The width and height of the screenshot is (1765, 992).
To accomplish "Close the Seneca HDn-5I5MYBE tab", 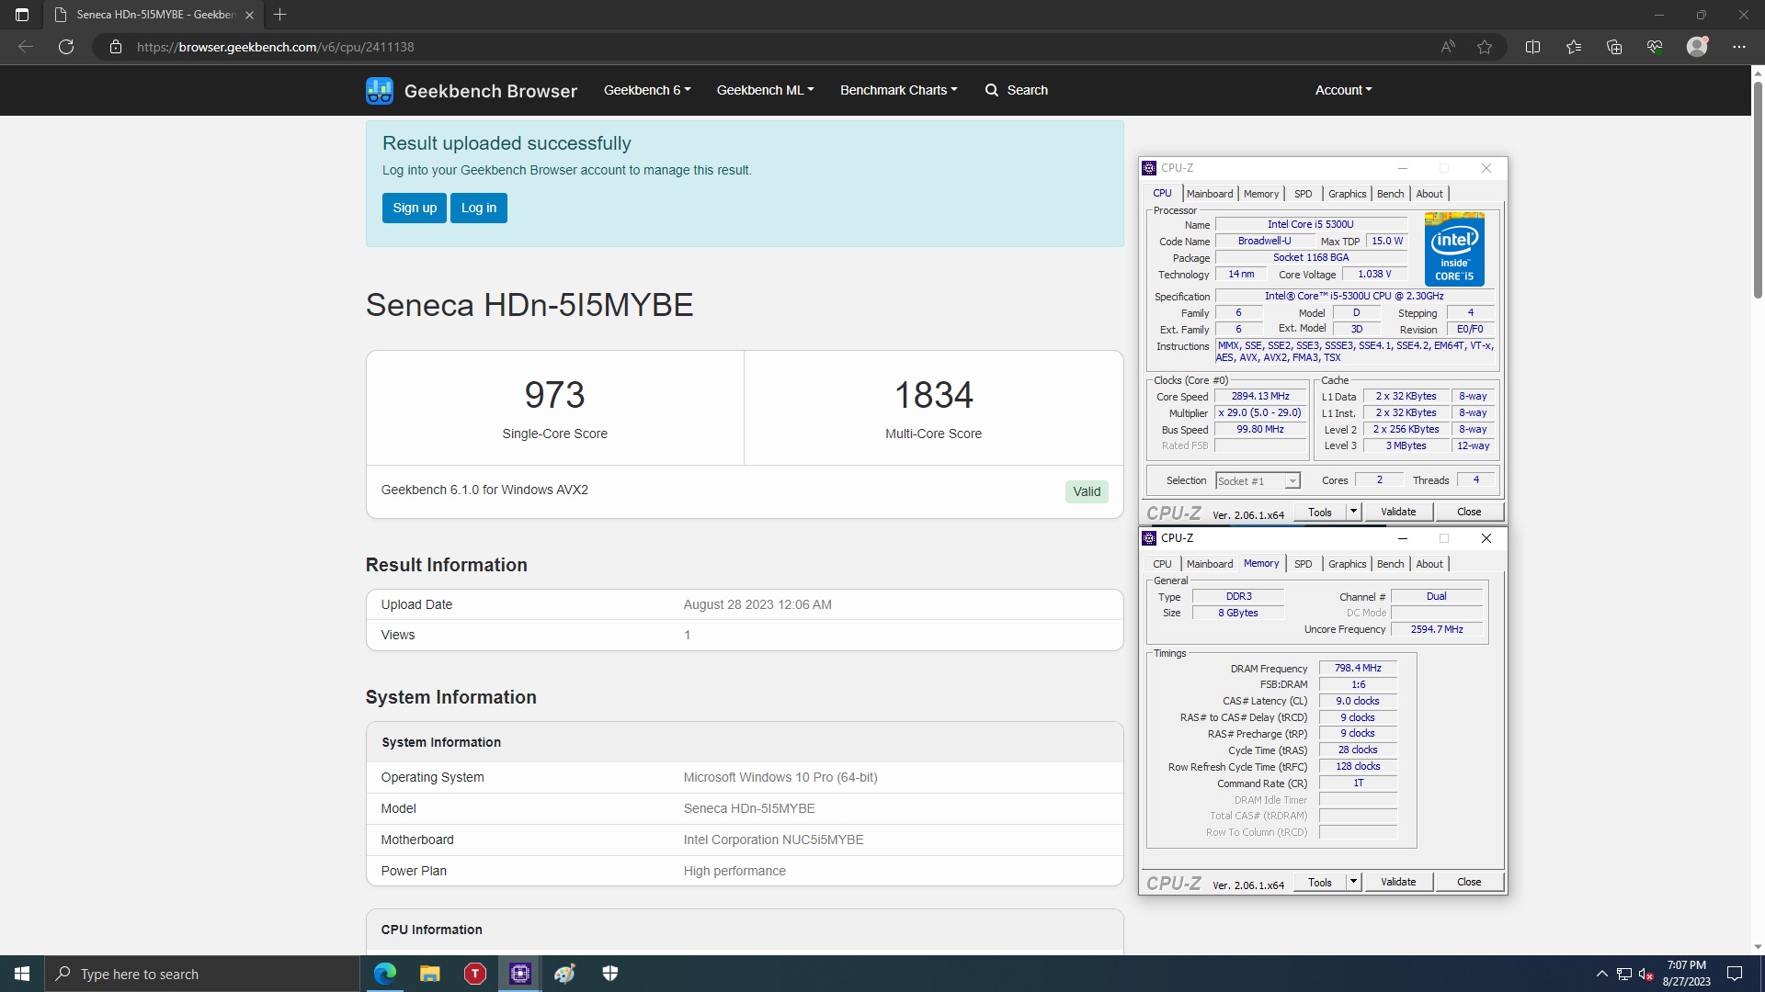I will point(249,15).
